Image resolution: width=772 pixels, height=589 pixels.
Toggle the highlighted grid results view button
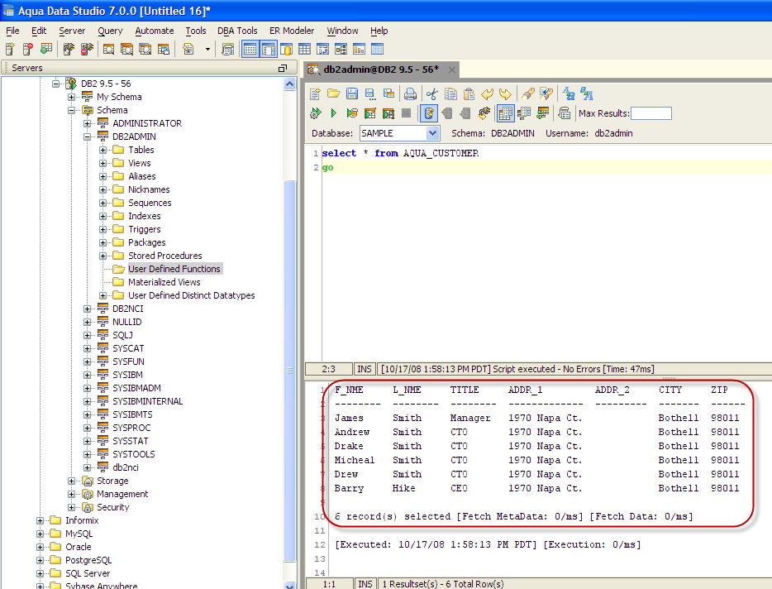click(505, 113)
